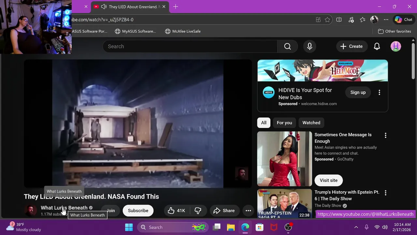Click the HIDIVE logo icon
This screenshot has width=417, height=235.
tap(269, 92)
